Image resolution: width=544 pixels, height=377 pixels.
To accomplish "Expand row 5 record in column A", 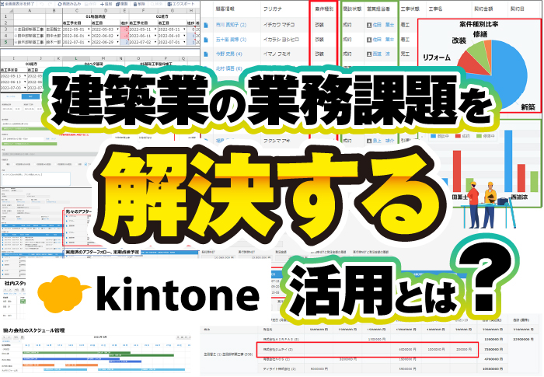I will tap(16, 42).
